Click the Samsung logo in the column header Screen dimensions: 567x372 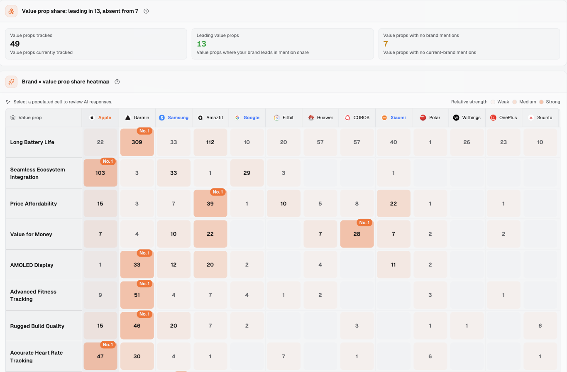click(x=162, y=117)
